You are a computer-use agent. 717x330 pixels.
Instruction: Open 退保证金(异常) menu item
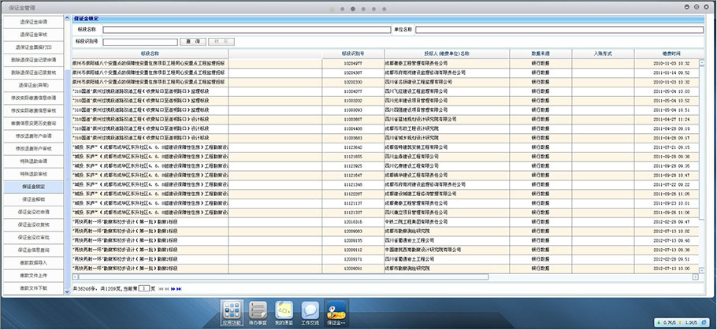(x=33, y=85)
